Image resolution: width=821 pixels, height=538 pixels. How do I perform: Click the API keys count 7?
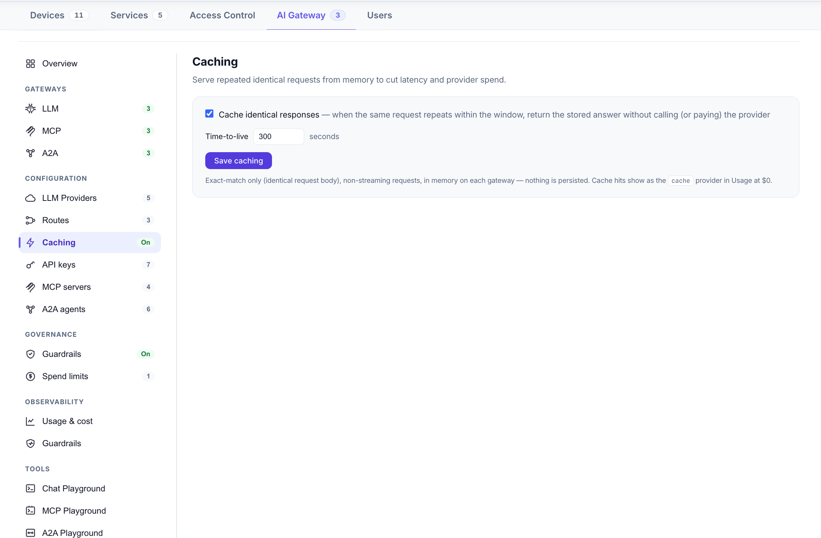pyautogui.click(x=148, y=265)
